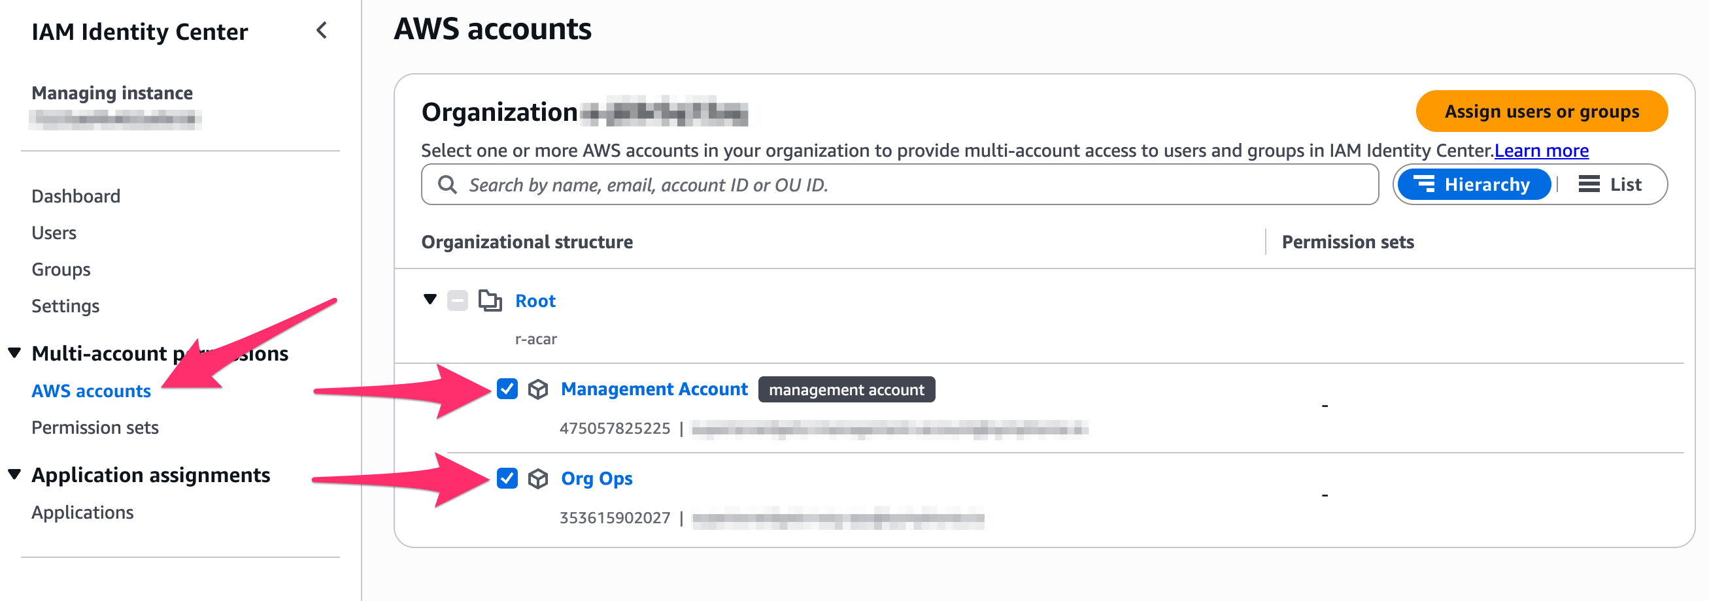Click the Organizational structure column header

(527, 242)
